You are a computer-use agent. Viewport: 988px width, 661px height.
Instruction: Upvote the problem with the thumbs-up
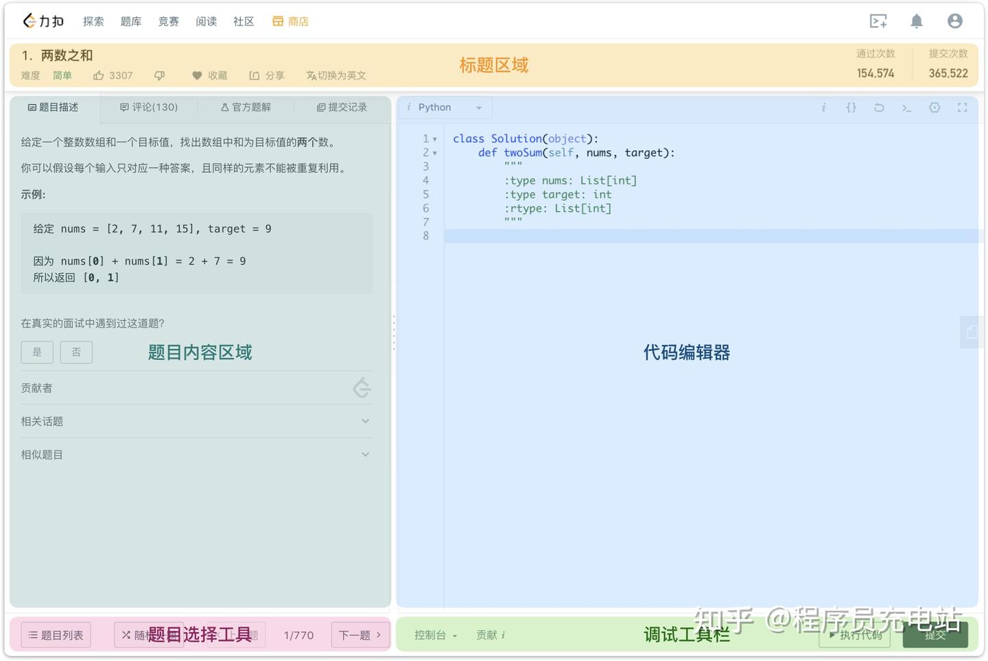point(97,75)
